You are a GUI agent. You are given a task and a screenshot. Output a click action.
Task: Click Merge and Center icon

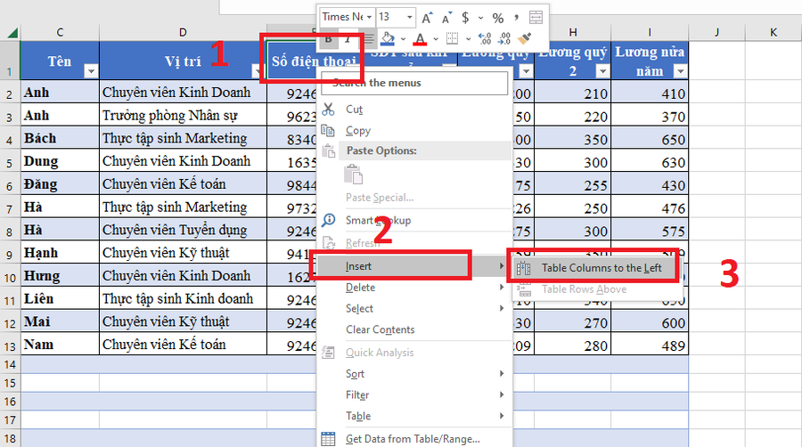coord(536,18)
